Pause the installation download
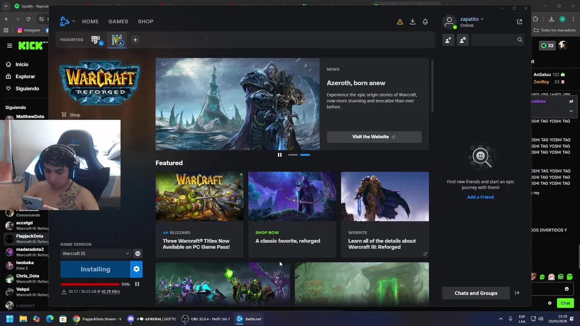 pyautogui.click(x=137, y=284)
